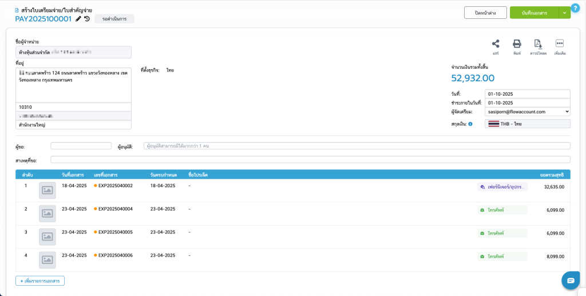
Task: Open document history clock icon
Action: coord(87,19)
